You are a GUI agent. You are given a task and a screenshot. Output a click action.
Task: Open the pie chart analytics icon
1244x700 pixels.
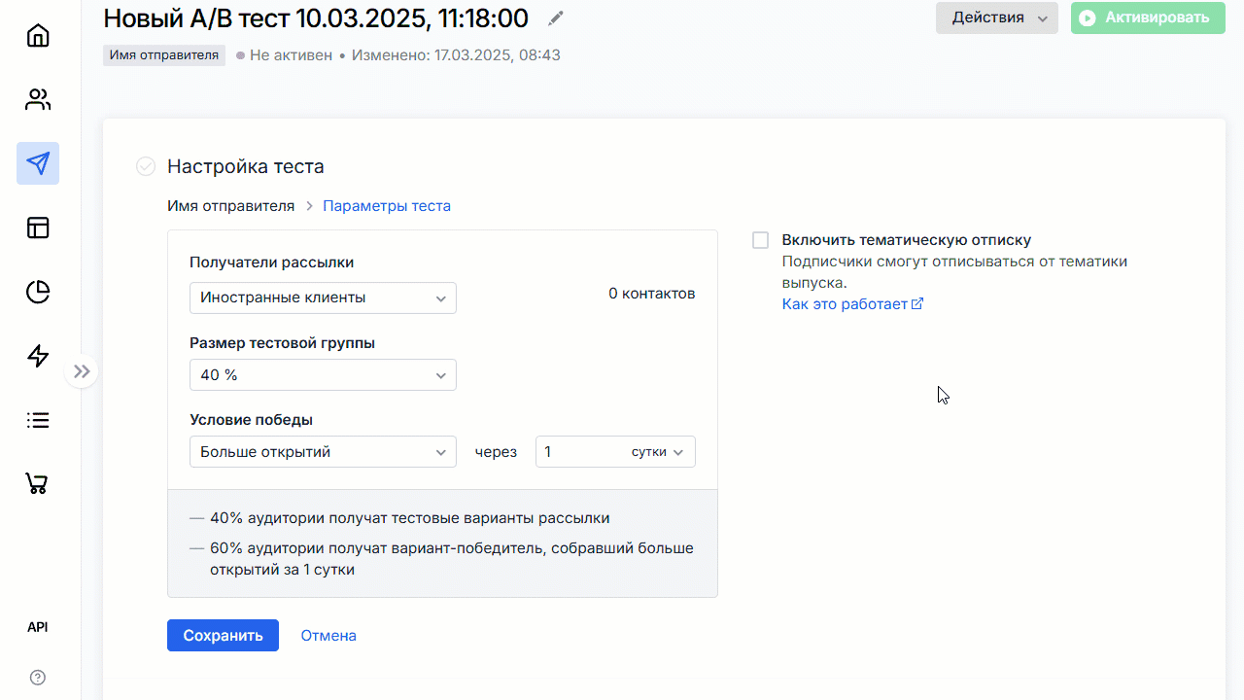[x=38, y=292]
